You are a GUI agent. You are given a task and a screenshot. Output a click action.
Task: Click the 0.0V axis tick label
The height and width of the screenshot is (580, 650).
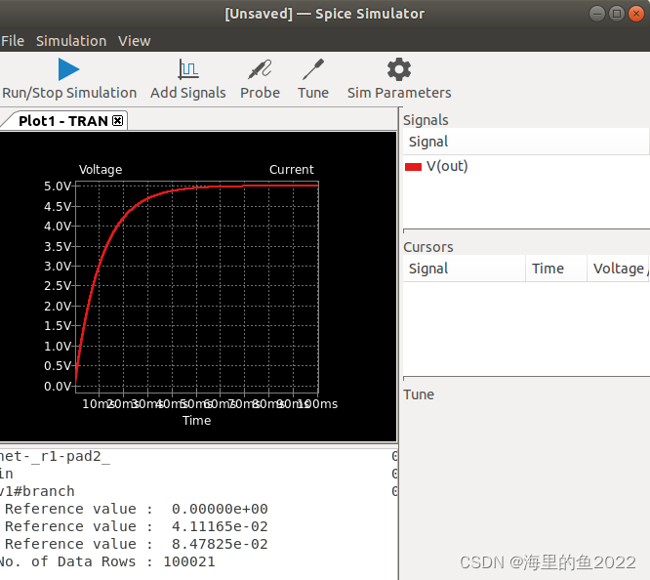point(58,387)
